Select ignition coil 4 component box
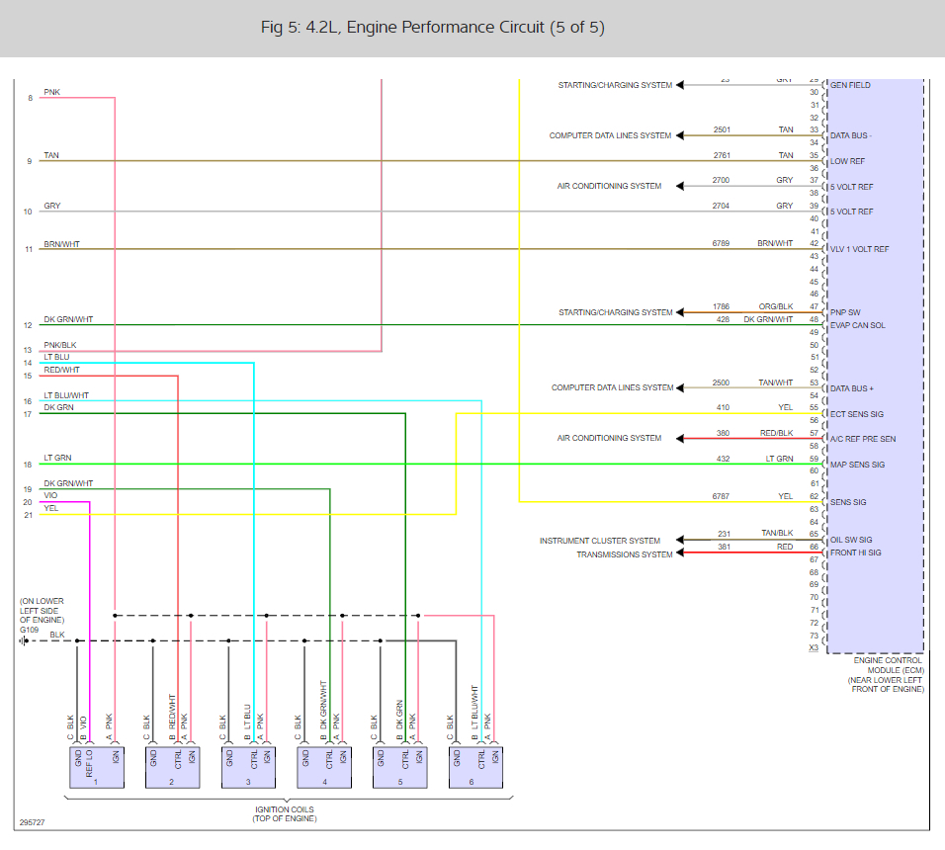Screen dimensions: 945x850 (x=324, y=767)
